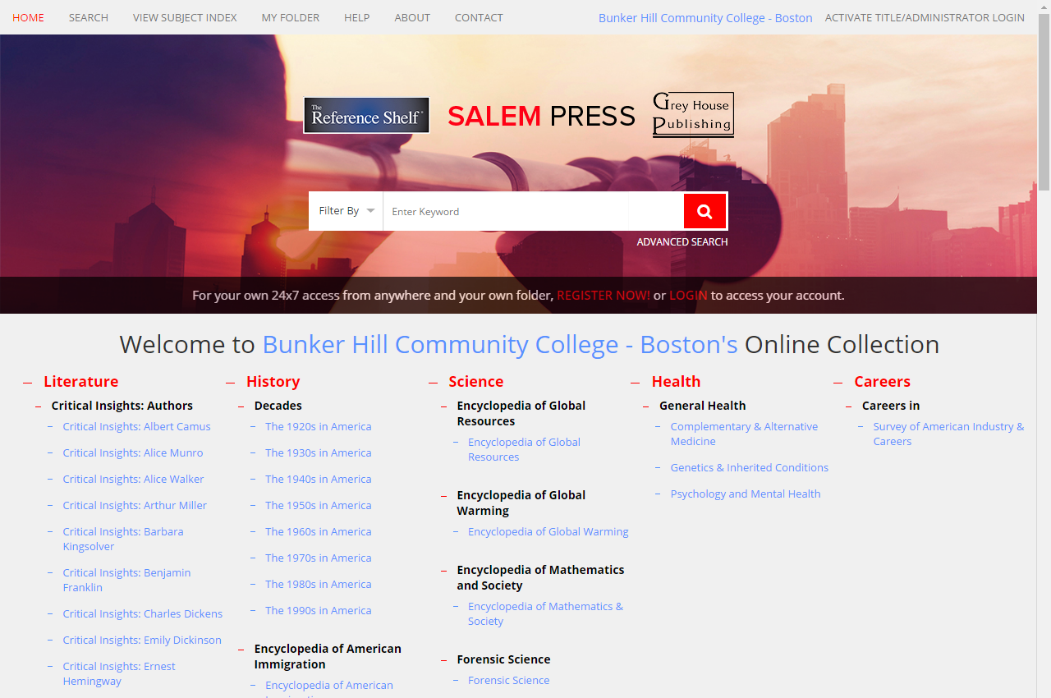Screen dimensions: 1051x698
Task: Open Genetics & Inherited Conditions
Action: (750, 467)
